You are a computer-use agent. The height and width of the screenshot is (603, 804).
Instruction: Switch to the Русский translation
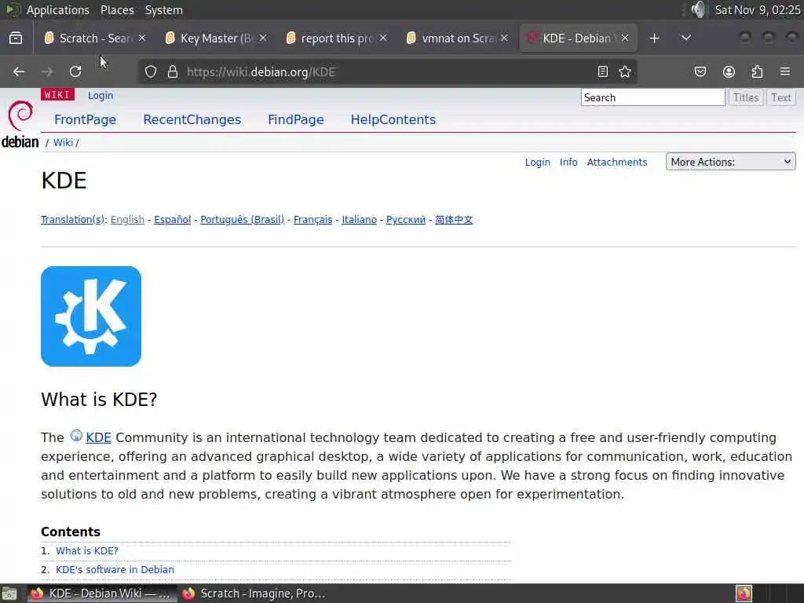406,220
